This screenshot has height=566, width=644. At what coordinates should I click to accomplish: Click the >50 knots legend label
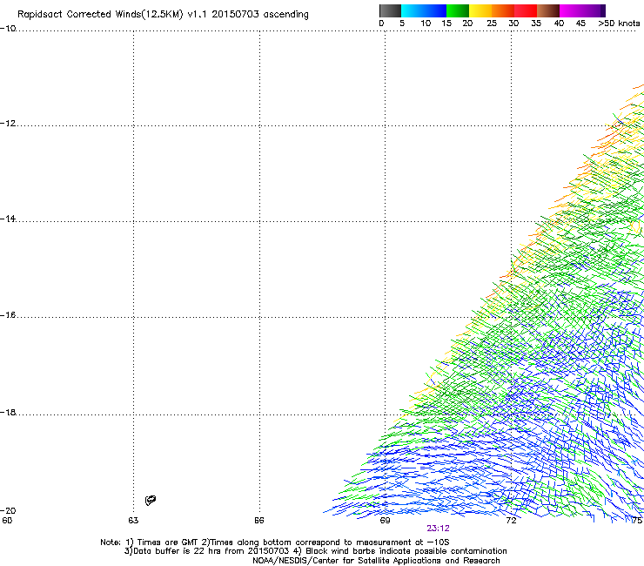[x=619, y=24]
